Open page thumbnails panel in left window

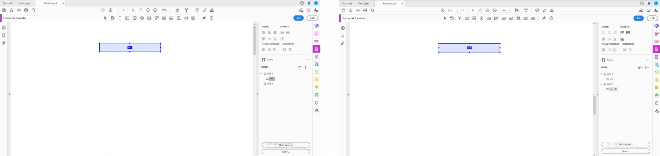coord(4,27)
